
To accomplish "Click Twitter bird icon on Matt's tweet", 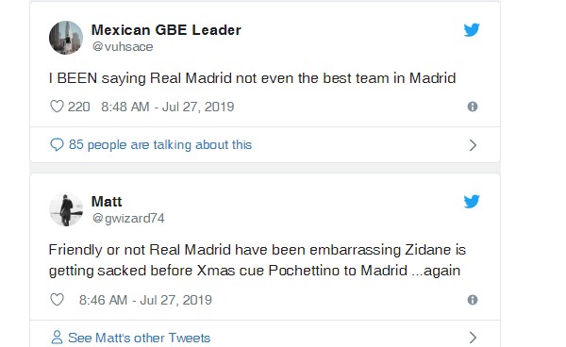I will 472,202.
